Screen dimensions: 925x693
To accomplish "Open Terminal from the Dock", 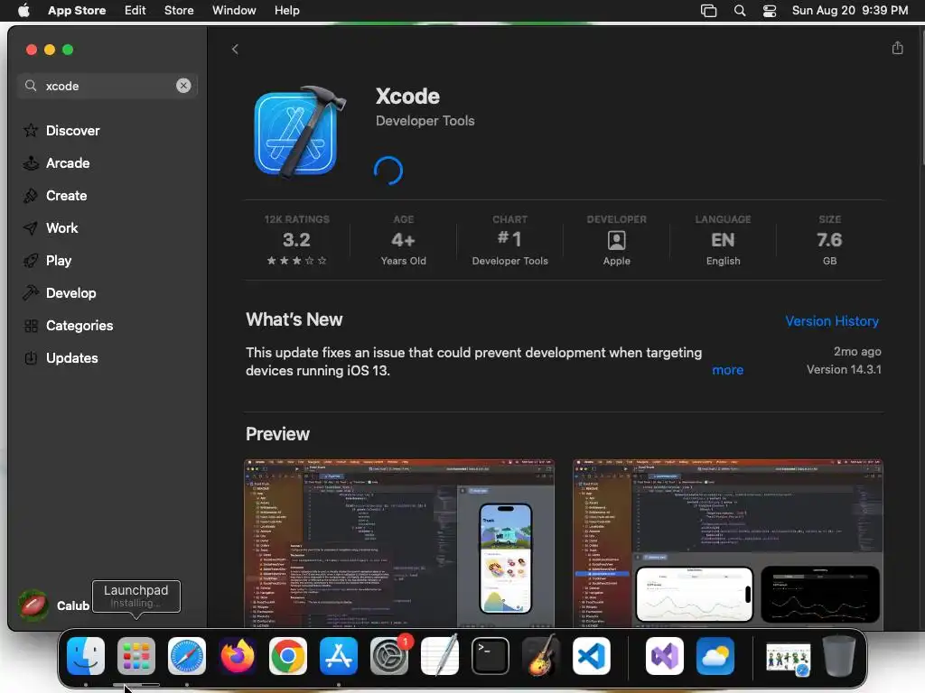I will click(491, 656).
